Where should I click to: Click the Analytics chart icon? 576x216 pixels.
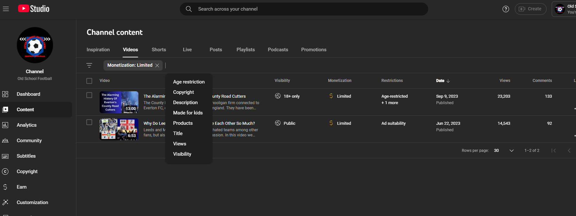tap(5, 125)
